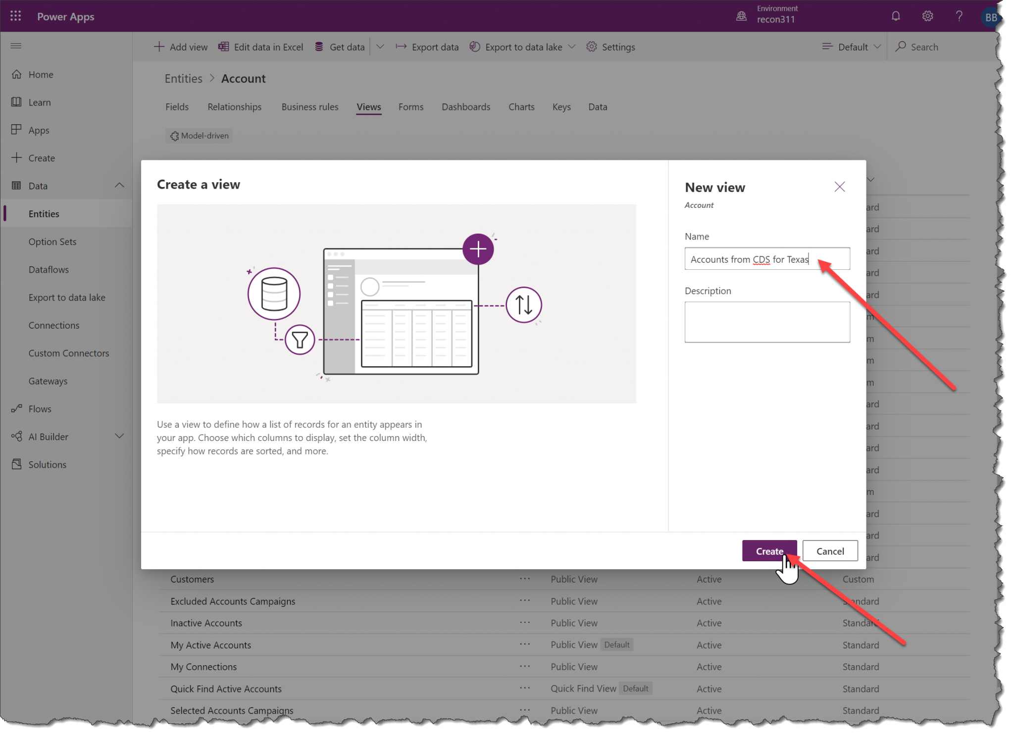Collapse the Data section chevron
The width and height of the screenshot is (1014, 736).
pyautogui.click(x=119, y=186)
